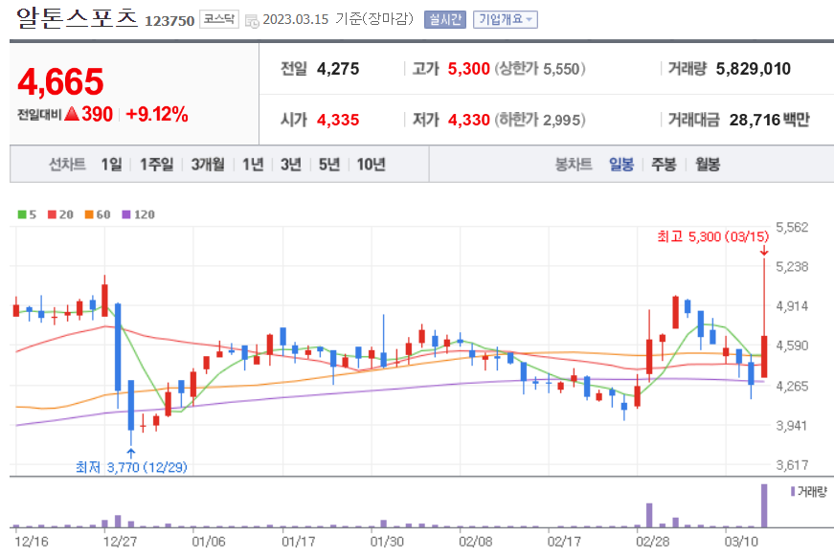Select the 3개월 line chart tab

(208, 165)
